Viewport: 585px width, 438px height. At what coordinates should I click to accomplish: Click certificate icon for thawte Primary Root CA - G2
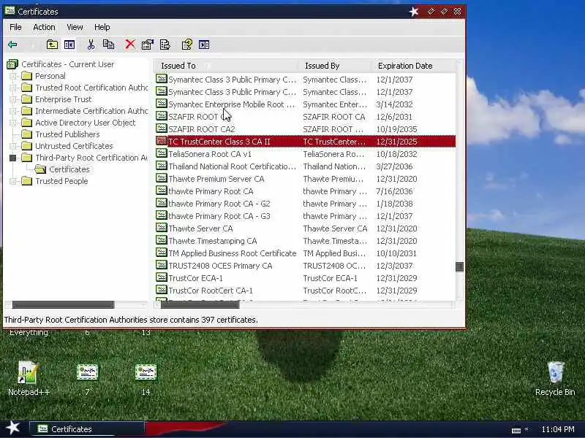click(161, 204)
